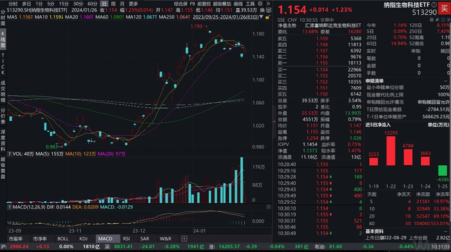
Task: Click the display icon next to 换
Action: (x=269, y=10)
